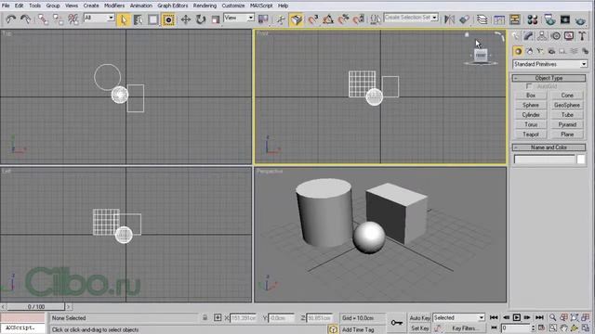This screenshot has height=334, width=595.
Task: Open the Customize menu
Action: click(x=233, y=6)
